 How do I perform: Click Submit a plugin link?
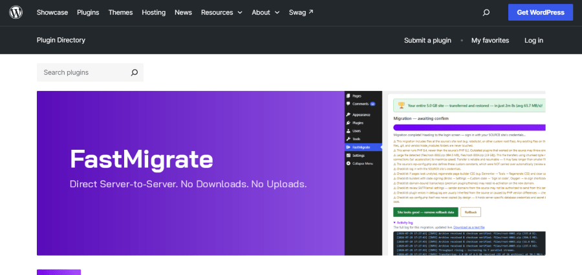pos(427,41)
